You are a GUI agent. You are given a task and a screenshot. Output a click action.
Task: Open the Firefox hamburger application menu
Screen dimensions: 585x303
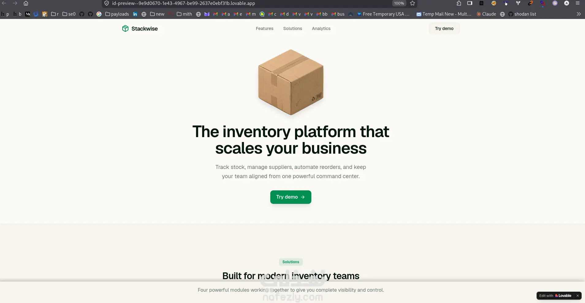[578, 3]
